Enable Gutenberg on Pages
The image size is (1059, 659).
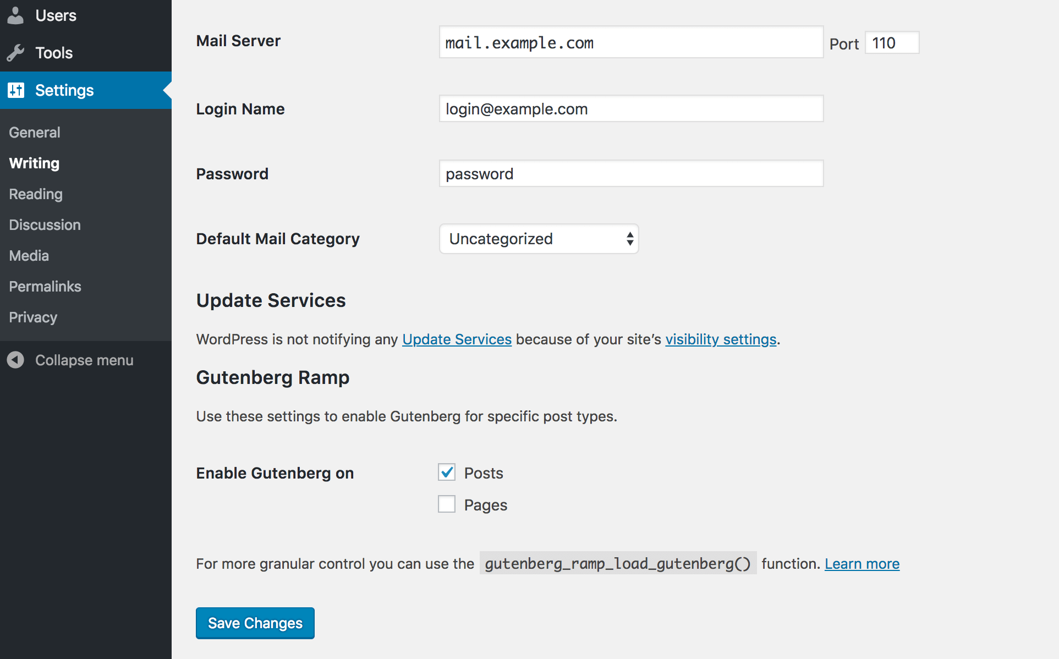446,504
